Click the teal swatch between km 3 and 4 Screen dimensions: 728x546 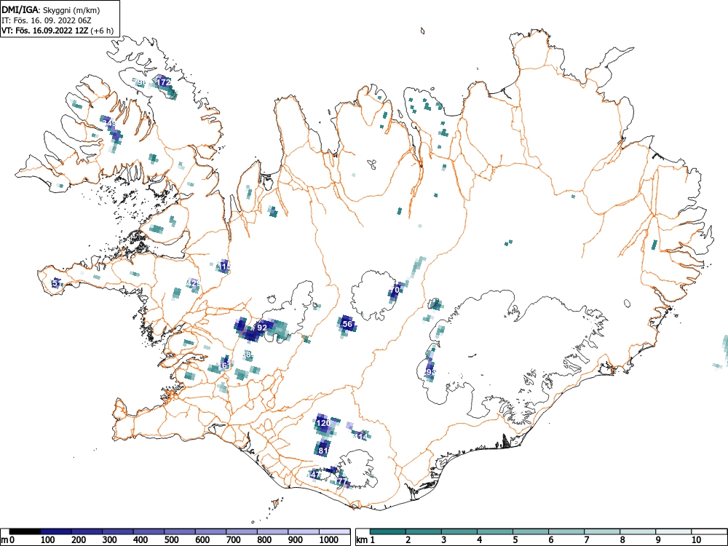(x=459, y=531)
